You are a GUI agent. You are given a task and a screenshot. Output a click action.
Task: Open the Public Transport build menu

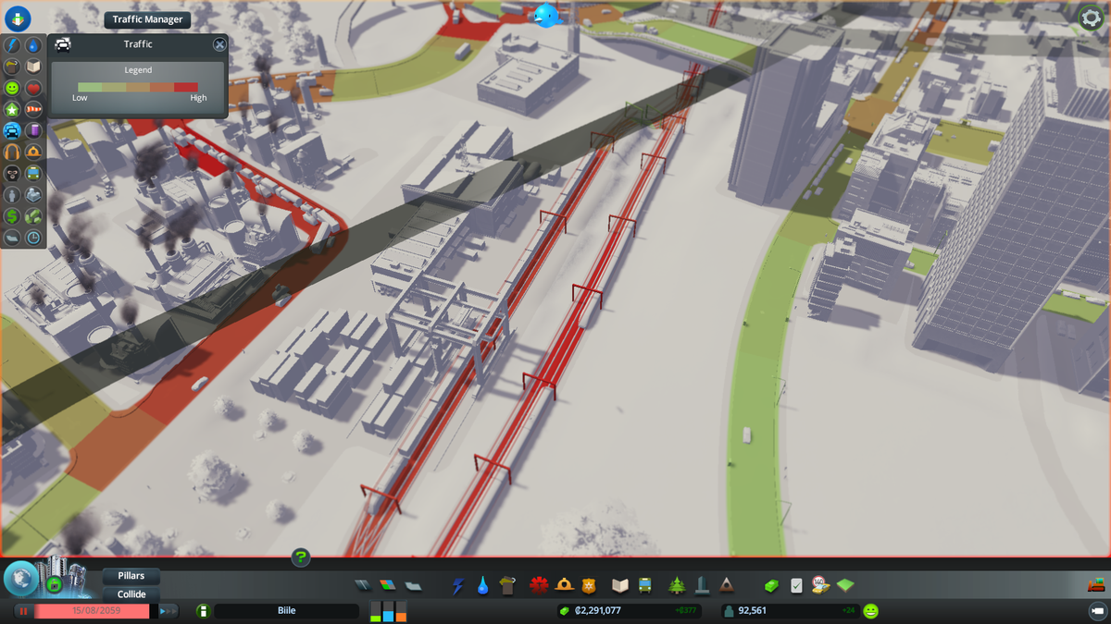tap(644, 585)
